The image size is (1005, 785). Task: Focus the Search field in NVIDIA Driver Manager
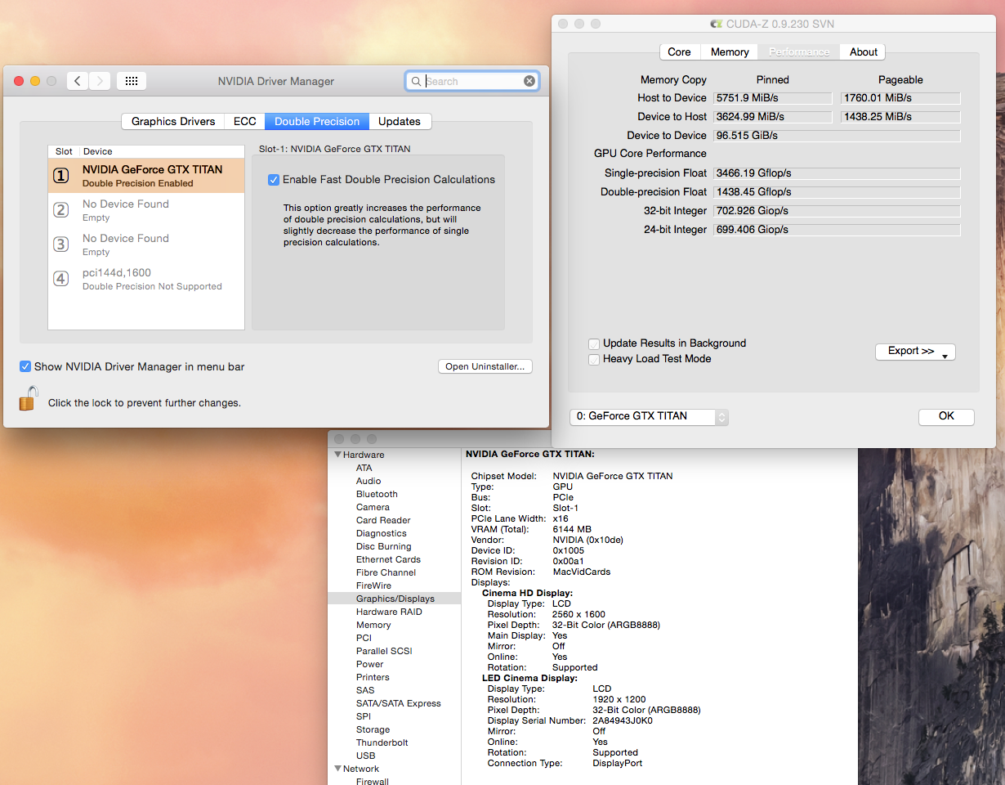pyautogui.click(x=472, y=81)
